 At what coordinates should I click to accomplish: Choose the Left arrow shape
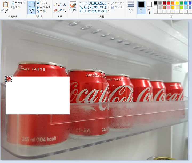point(101,7)
